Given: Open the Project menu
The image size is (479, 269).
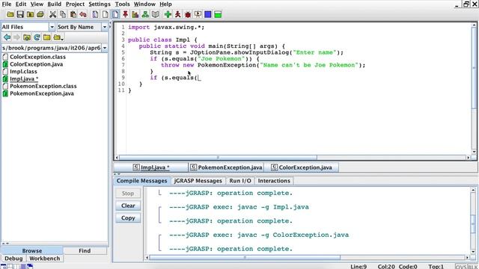Looking at the screenshot, I should tap(75, 4).
